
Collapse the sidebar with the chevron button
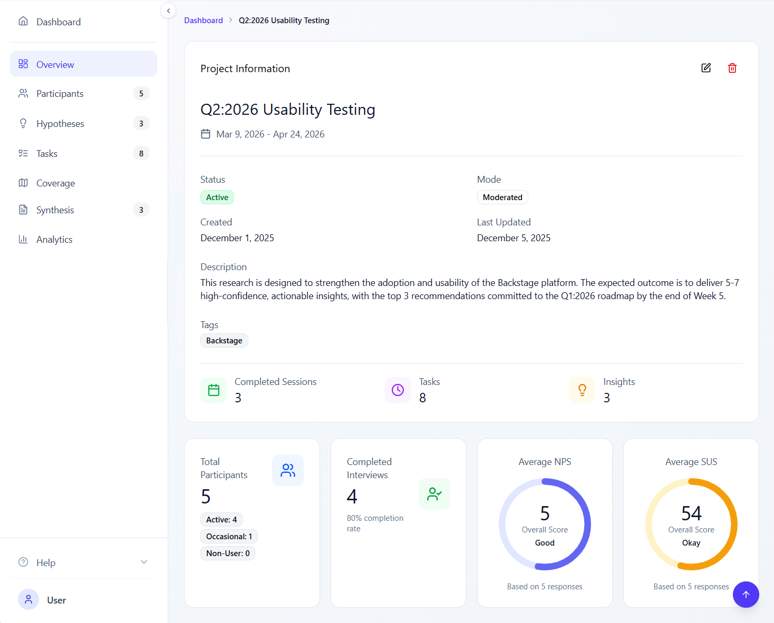tap(168, 11)
